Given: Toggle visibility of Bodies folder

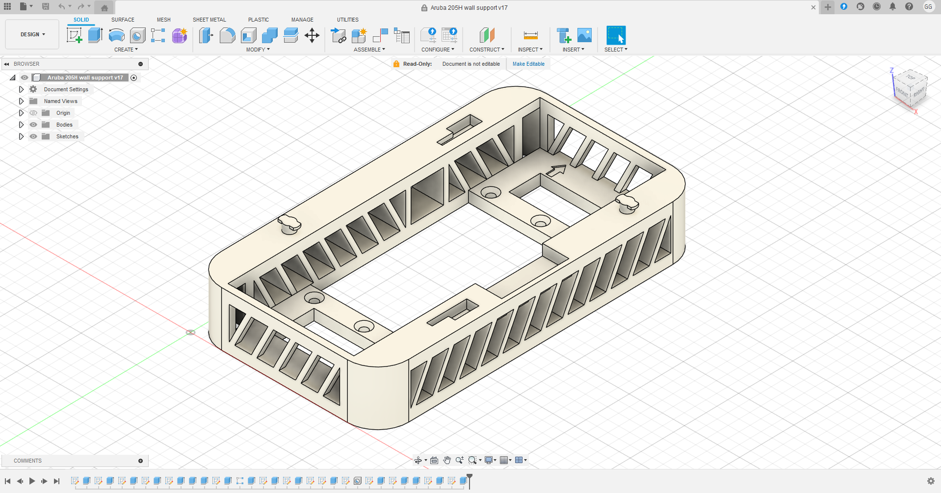Looking at the screenshot, I should pyautogui.click(x=33, y=125).
